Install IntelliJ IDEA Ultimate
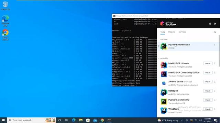The image size is (220, 123). pyautogui.click(x=208, y=64)
